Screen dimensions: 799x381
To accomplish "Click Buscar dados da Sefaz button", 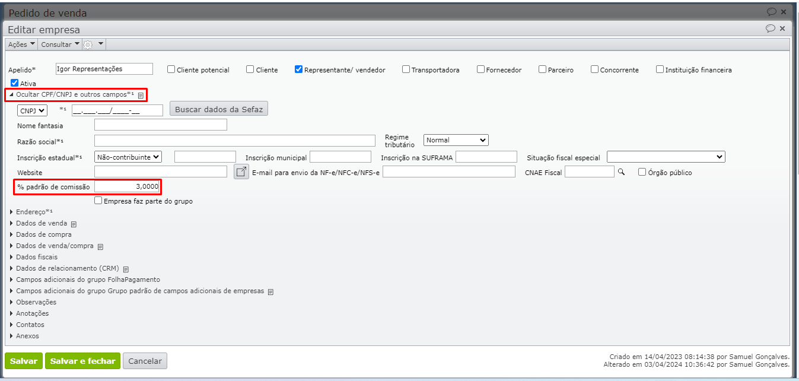I will (219, 109).
